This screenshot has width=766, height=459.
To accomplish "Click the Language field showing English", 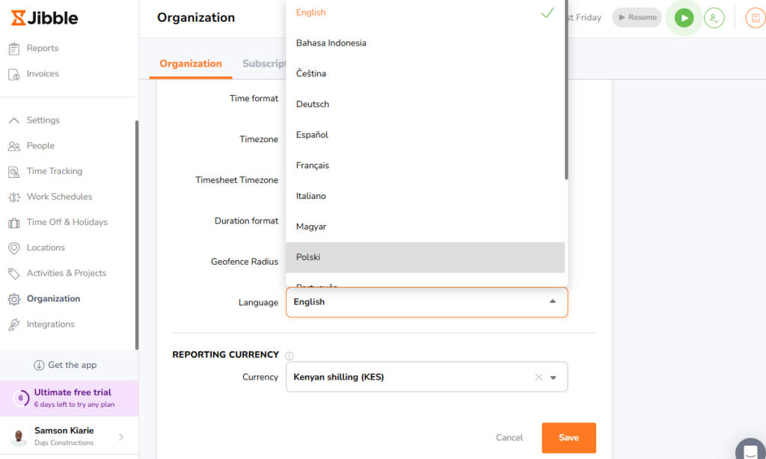I will (x=426, y=302).
